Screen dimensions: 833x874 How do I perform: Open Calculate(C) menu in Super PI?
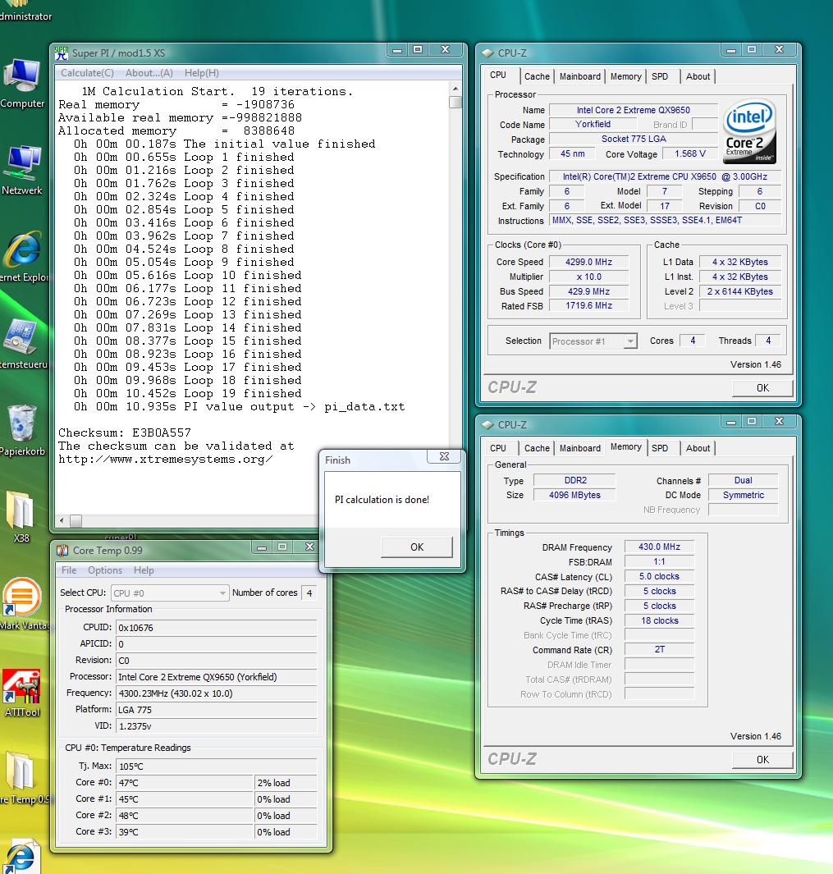(x=87, y=73)
